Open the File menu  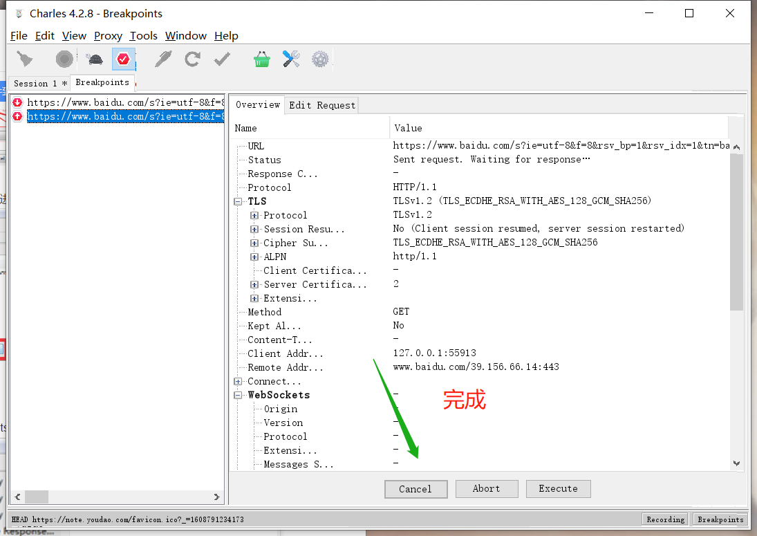[19, 36]
